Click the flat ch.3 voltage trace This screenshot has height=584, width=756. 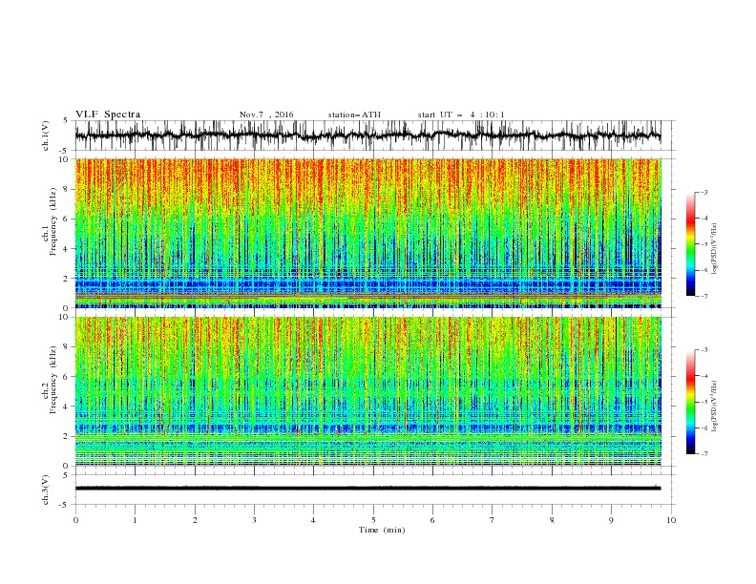click(367, 489)
